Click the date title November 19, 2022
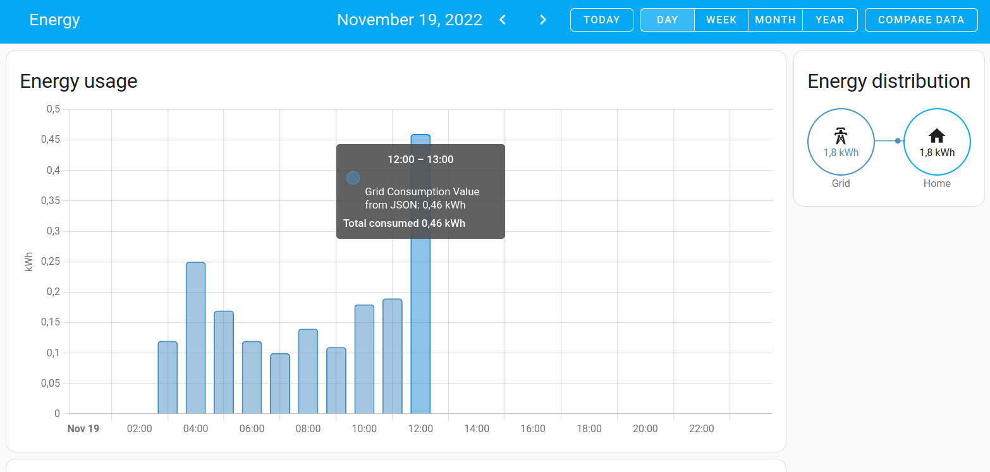Screen dimensions: 990x472 coord(409,20)
